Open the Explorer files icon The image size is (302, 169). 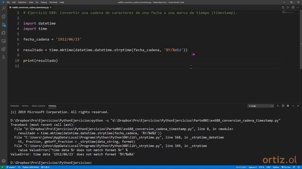tap(4, 16)
